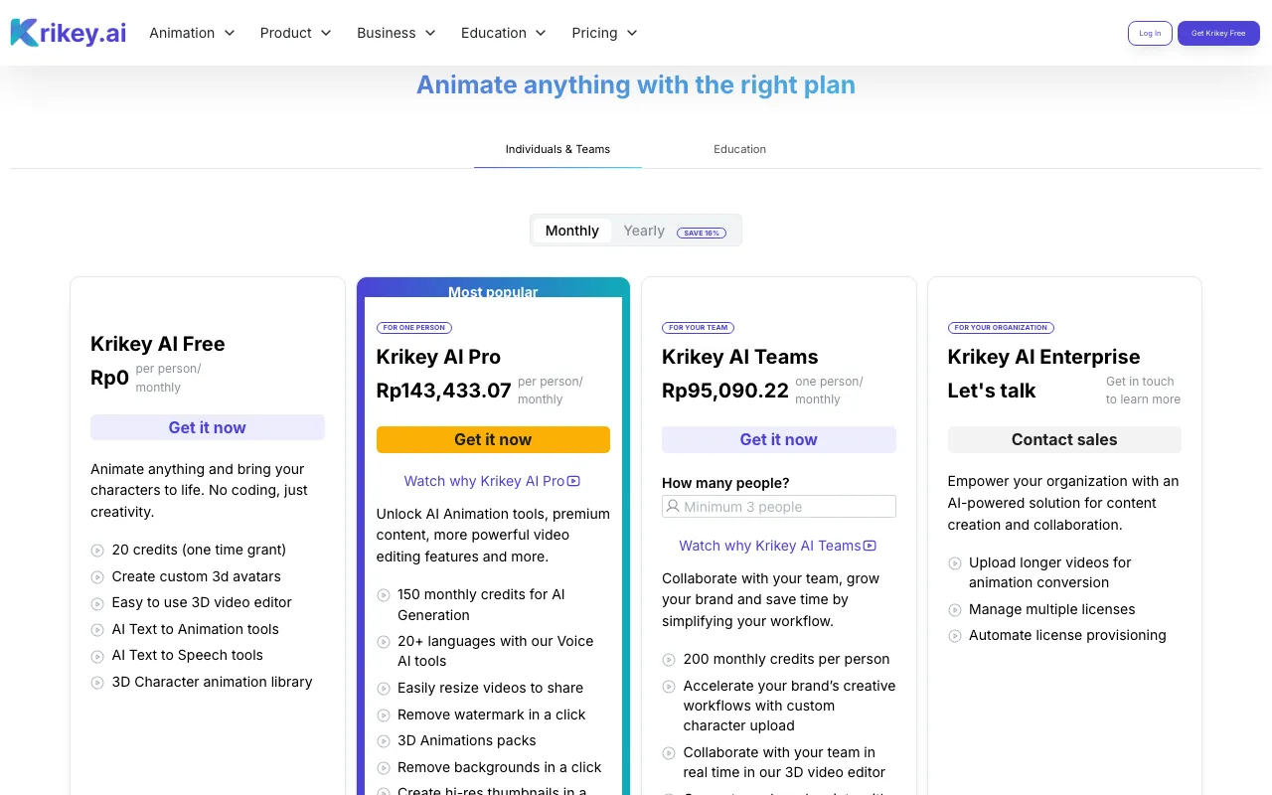
Task: Click the Most popular label
Action: click(493, 292)
